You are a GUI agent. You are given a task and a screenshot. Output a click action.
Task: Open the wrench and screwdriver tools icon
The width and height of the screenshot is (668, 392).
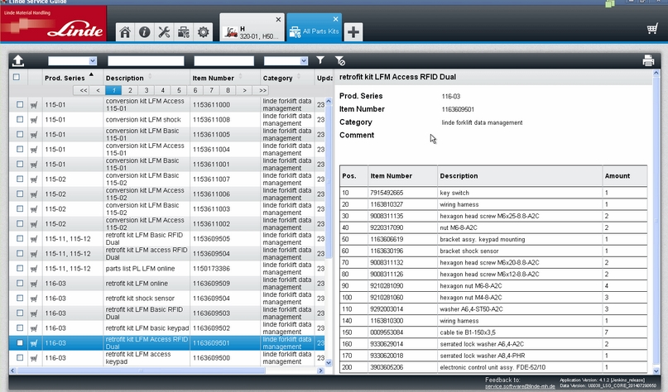click(164, 32)
